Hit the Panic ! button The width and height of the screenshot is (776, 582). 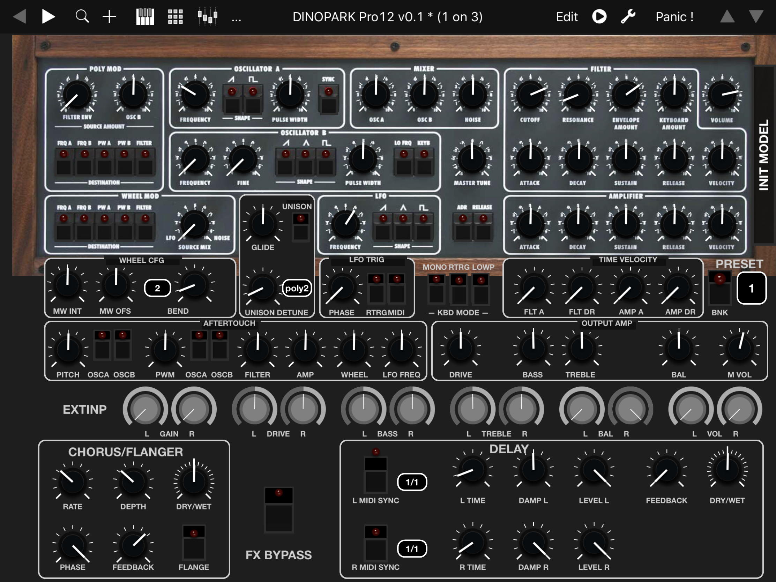tap(674, 17)
